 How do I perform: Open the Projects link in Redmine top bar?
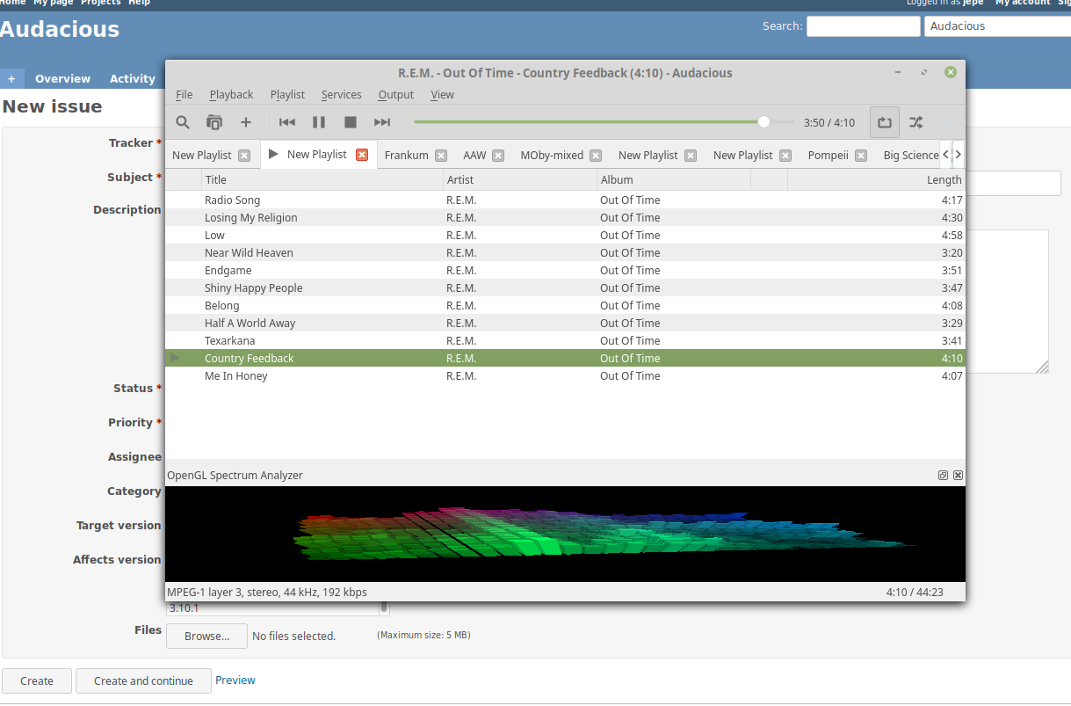pos(101,3)
